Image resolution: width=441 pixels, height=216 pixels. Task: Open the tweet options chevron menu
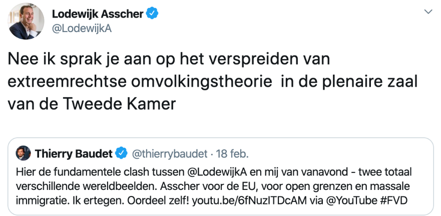tap(428, 12)
